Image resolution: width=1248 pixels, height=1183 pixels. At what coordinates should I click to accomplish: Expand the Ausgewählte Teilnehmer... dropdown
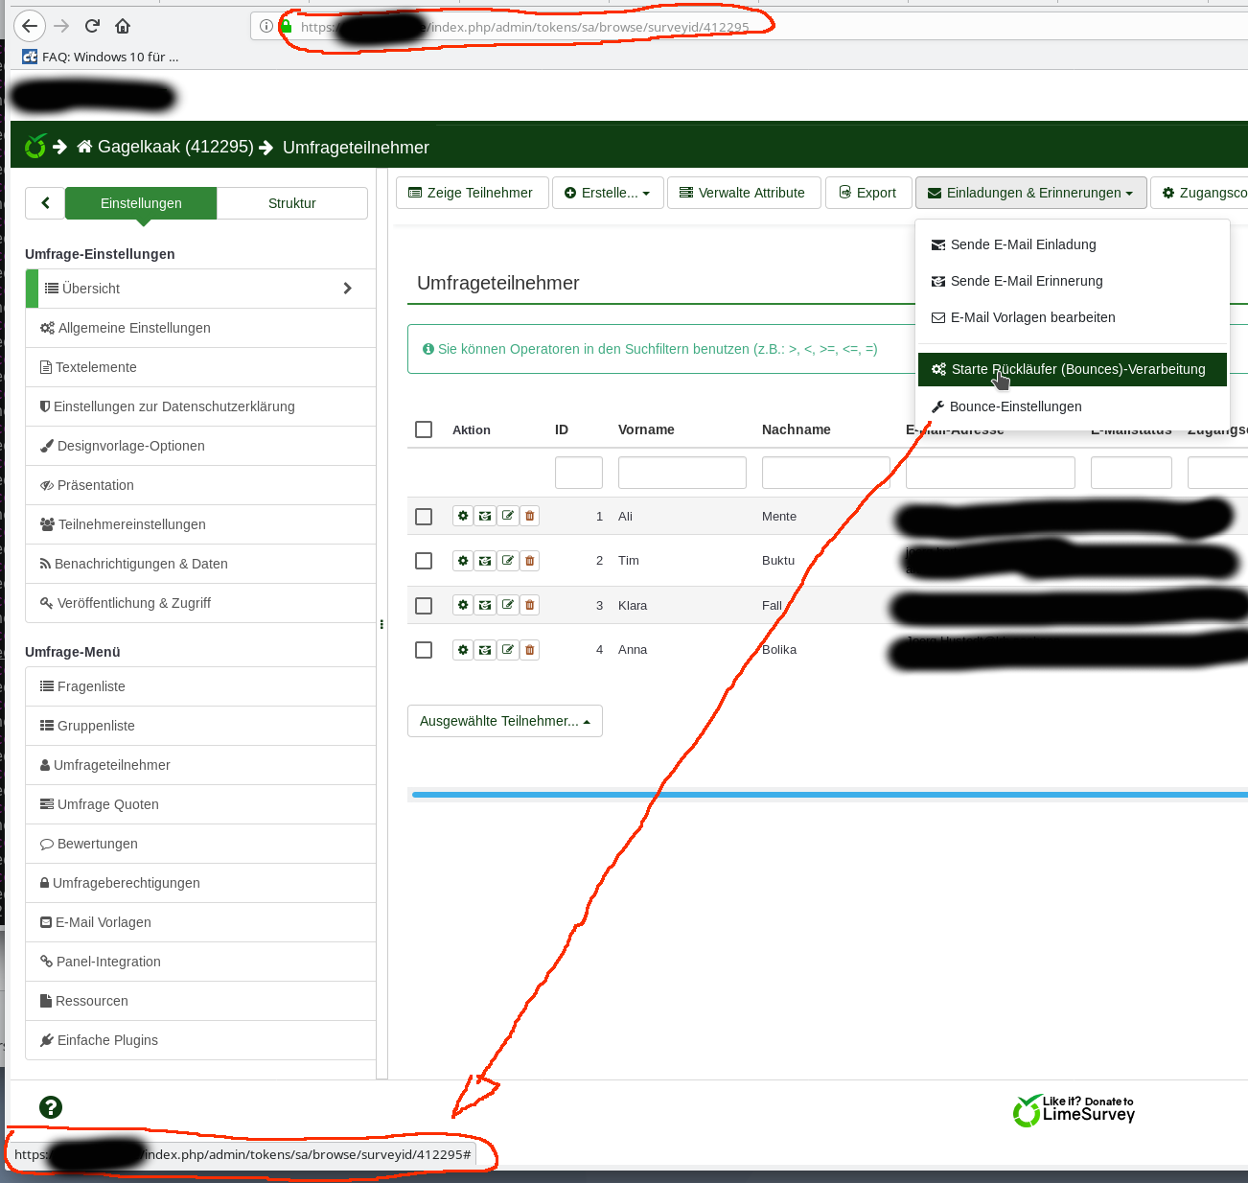point(504,721)
